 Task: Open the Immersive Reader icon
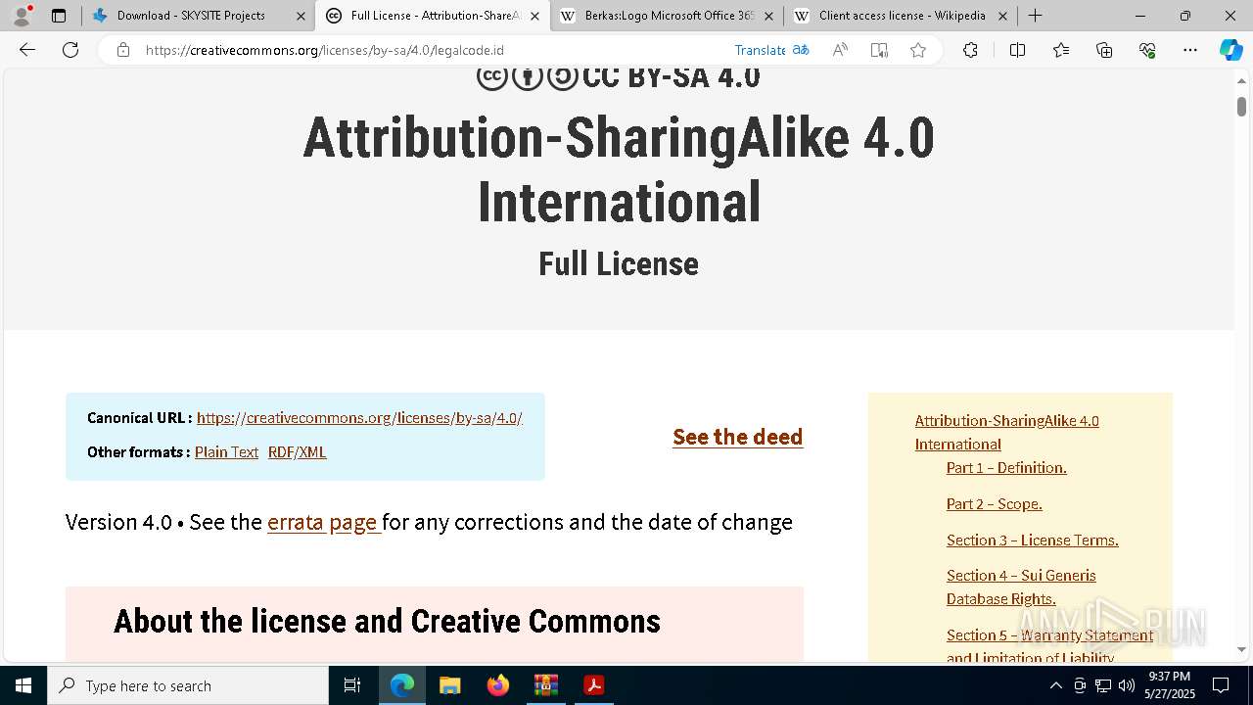tap(879, 50)
